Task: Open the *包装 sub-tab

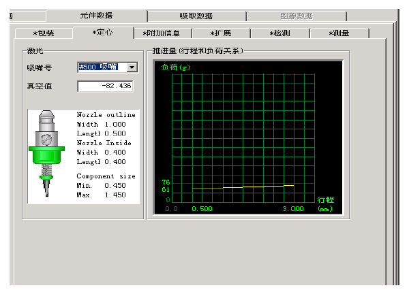Action: coord(44,33)
